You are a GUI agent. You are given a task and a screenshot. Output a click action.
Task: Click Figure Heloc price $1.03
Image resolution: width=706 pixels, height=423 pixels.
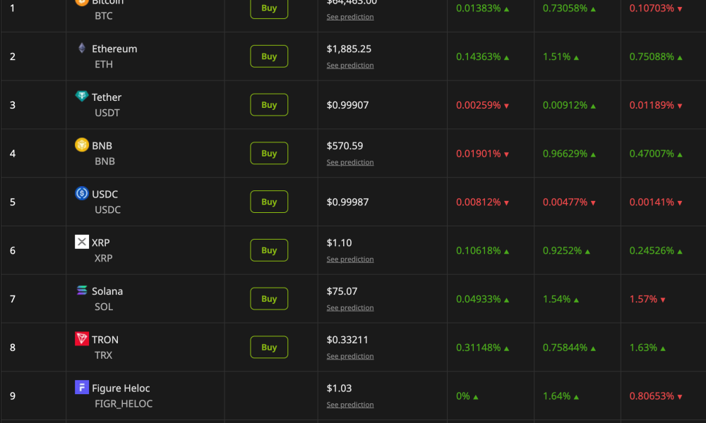[339, 388]
